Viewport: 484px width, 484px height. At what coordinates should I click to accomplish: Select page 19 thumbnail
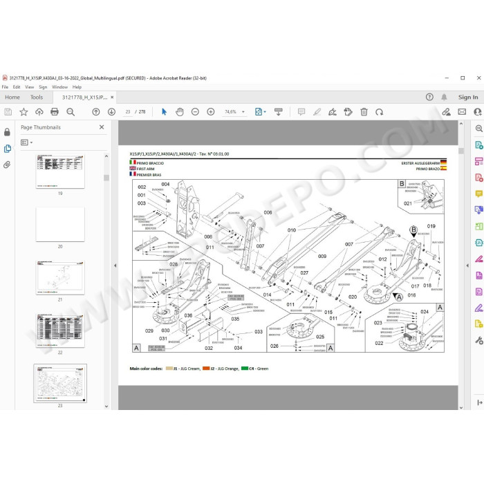60,171
